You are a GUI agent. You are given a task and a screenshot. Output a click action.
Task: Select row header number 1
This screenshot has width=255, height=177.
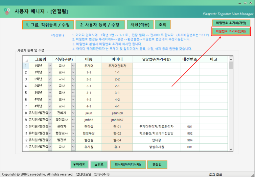[26, 66]
